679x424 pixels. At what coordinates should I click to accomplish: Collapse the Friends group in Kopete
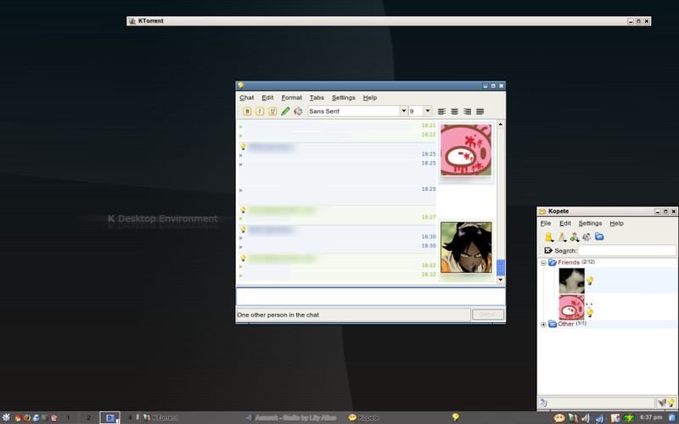[x=543, y=263]
